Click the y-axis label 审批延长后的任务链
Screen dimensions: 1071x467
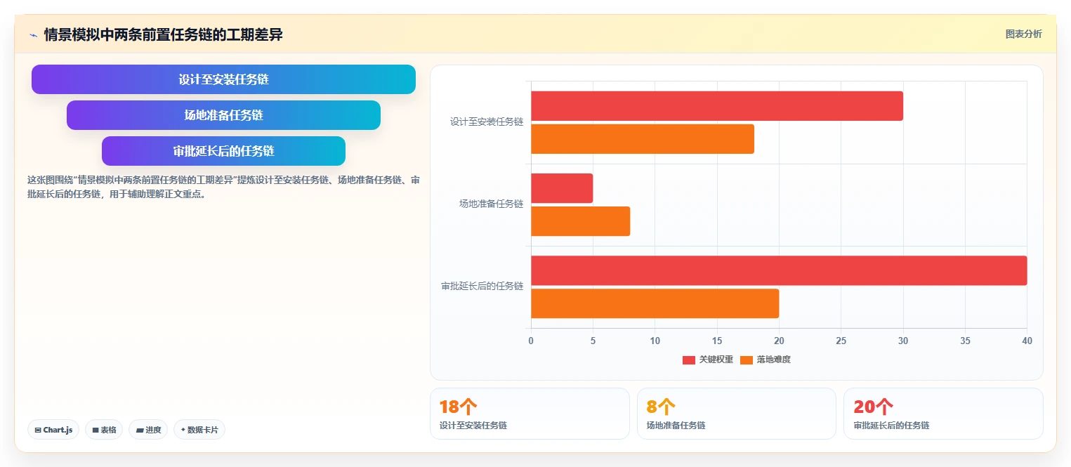tap(482, 286)
